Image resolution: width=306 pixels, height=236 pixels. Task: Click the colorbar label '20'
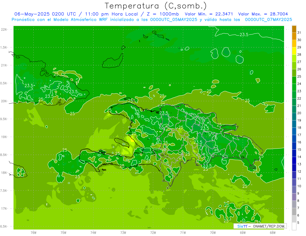point(299,113)
